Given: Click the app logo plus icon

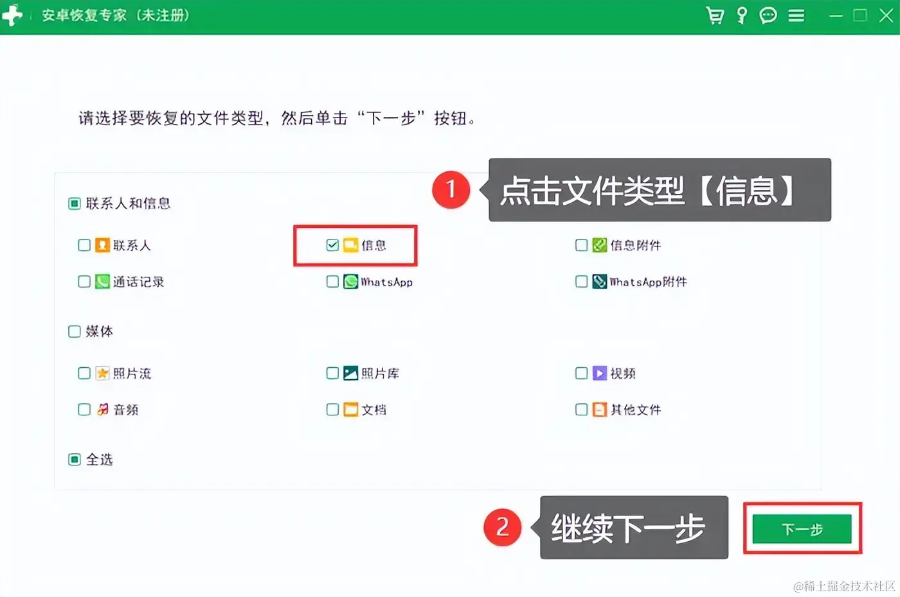Looking at the screenshot, I should (12, 15).
